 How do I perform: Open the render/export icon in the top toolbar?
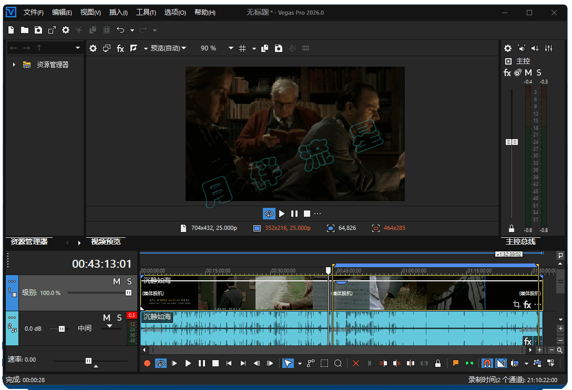pyautogui.click(x=52, y=30)
